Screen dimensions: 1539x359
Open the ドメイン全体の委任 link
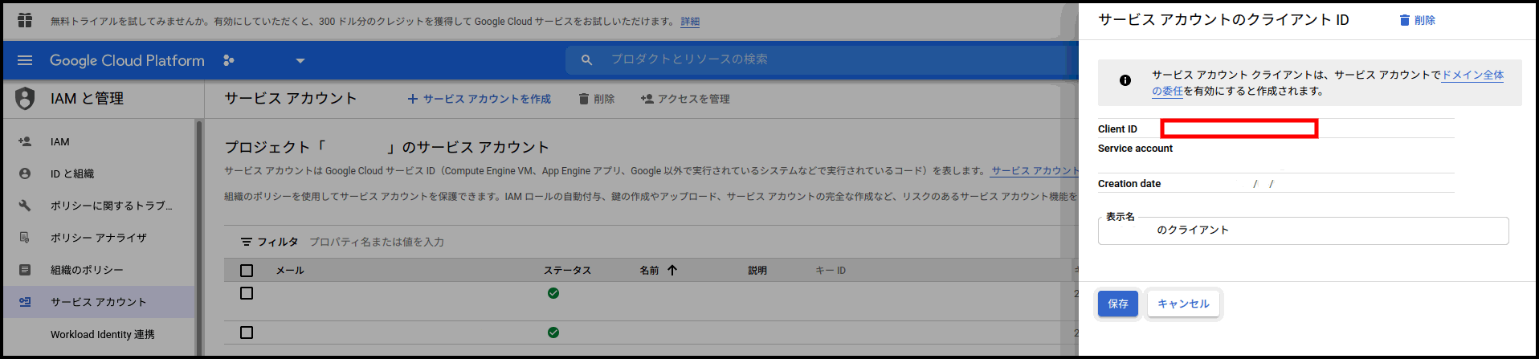tap(1473, 75)
